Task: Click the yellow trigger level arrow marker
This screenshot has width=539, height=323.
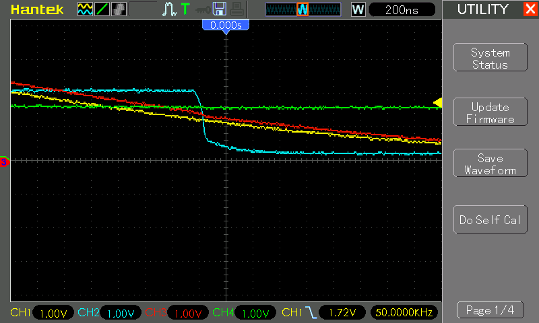Action: tap(437, 102)
